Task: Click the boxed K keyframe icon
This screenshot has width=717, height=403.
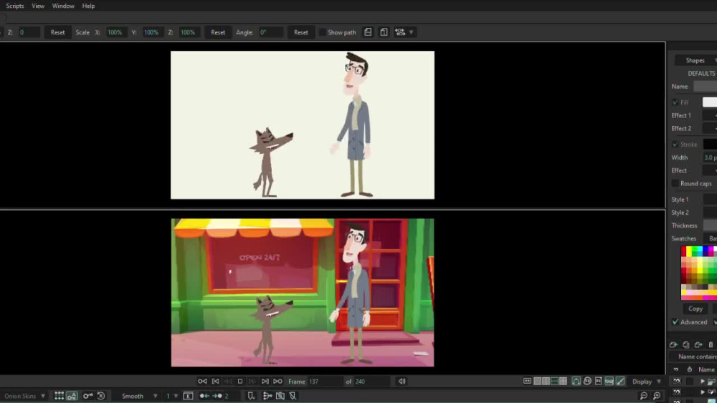Action: pyautogui.click(x=188, y=396)
